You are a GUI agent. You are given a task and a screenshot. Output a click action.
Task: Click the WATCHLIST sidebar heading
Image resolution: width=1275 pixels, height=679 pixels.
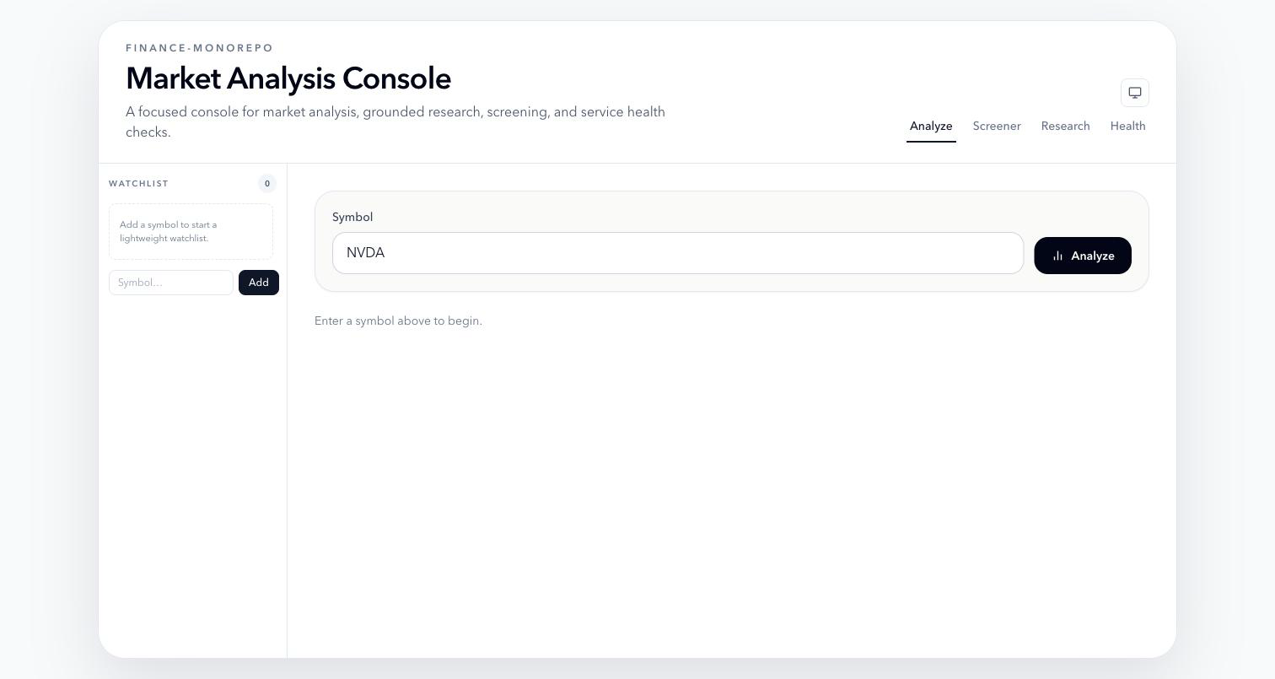pyautogui.click(x=138, y=183)
